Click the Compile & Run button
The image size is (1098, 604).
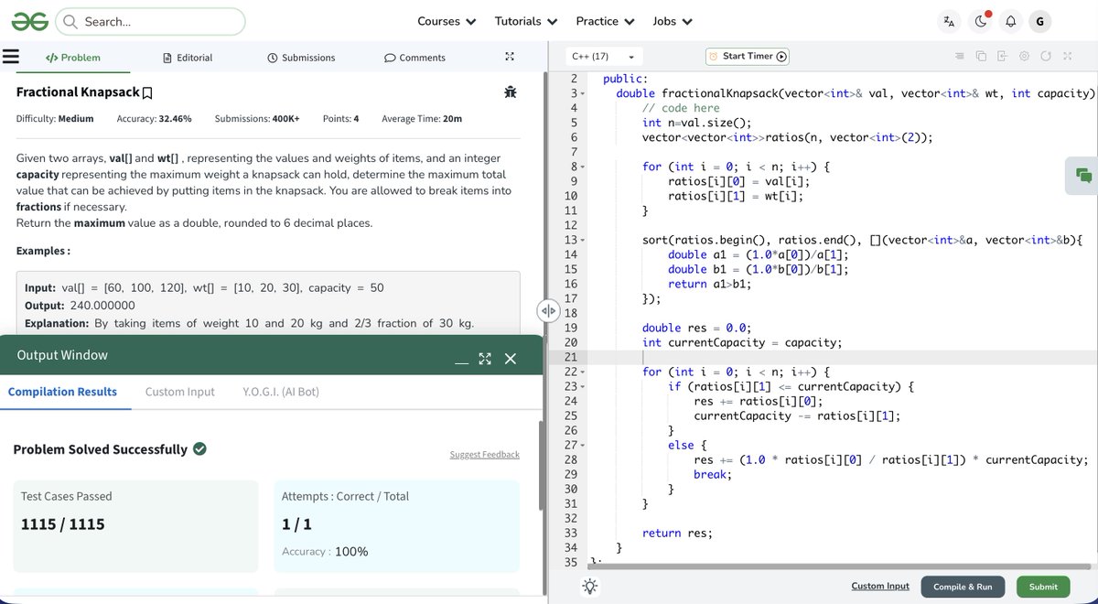pos(963,587)
